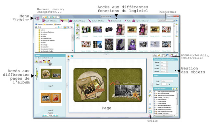Screen dimensions: 211x127
Task: Click the down chevron below Page 8 thumbnail
Action: (x=50, y=113)
